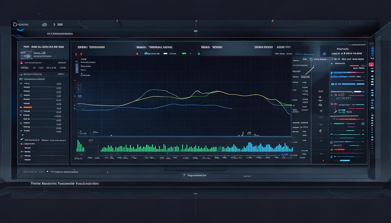Image resolution: width=391 pixels, height=223 pixels.
Task: Click the oval icon in the top header bar
Action: (x=45, y=25)
